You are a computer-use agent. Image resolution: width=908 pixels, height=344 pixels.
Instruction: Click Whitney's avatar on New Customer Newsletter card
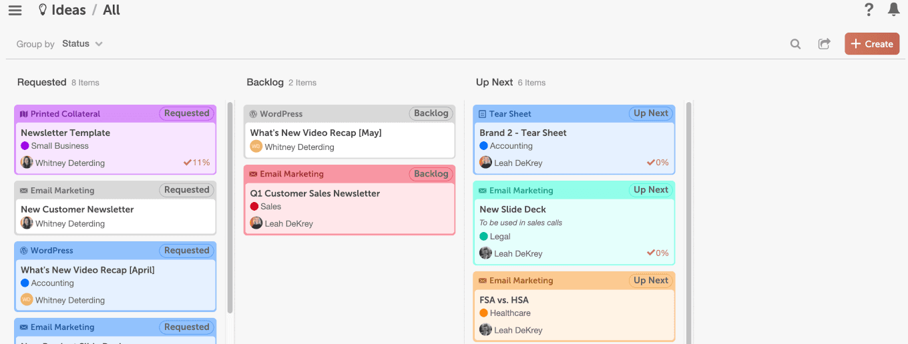pyautogui.click(x=27, y=223)
